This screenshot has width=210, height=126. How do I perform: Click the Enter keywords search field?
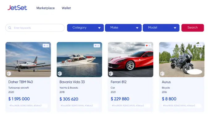(x=36, y=28)
